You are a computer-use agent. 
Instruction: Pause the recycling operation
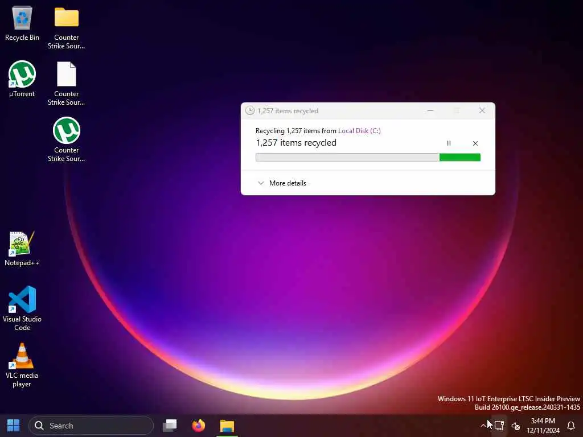tap(449, 143)
